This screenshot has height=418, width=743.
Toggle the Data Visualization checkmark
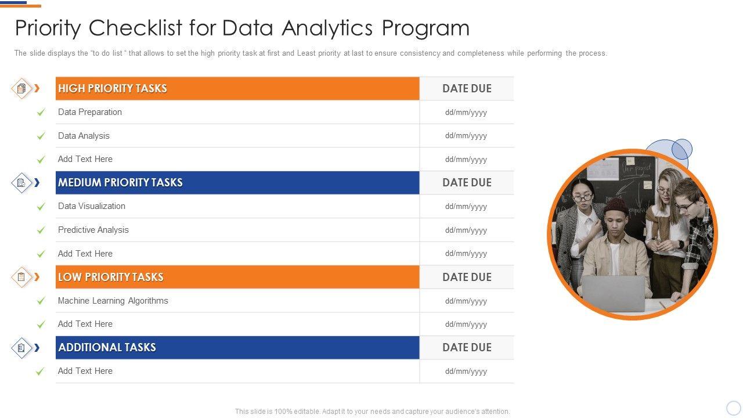coord(41,207)
